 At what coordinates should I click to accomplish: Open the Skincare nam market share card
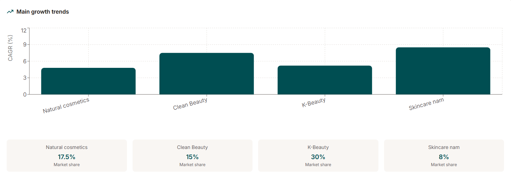tap(444, 156)
